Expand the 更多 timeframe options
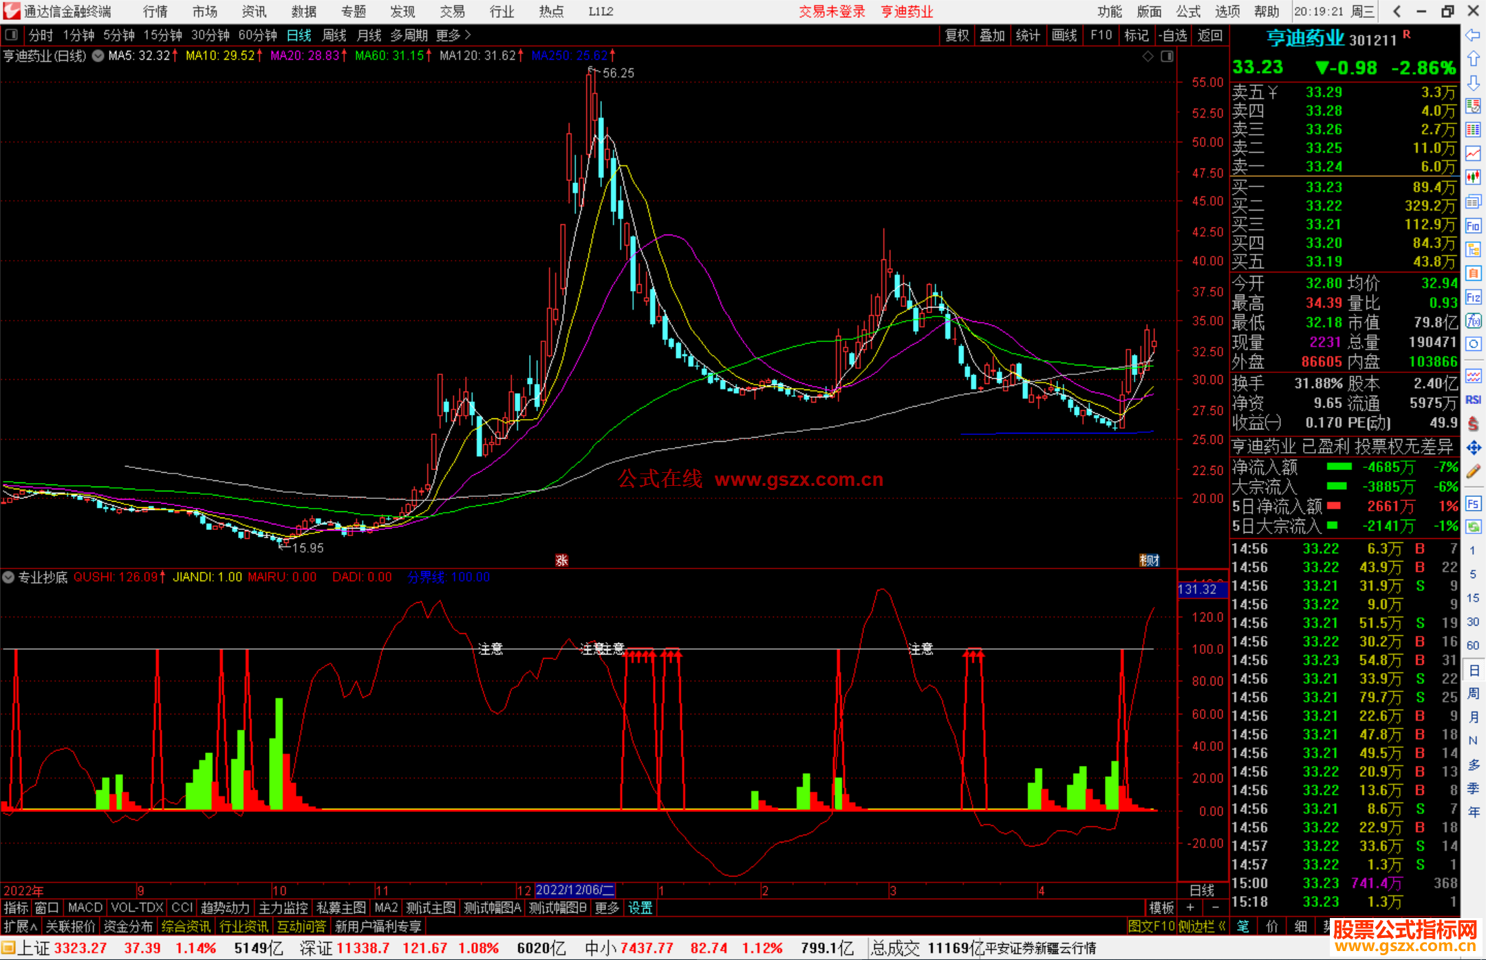Screen dimensions: 1486x960 (453, 35)
